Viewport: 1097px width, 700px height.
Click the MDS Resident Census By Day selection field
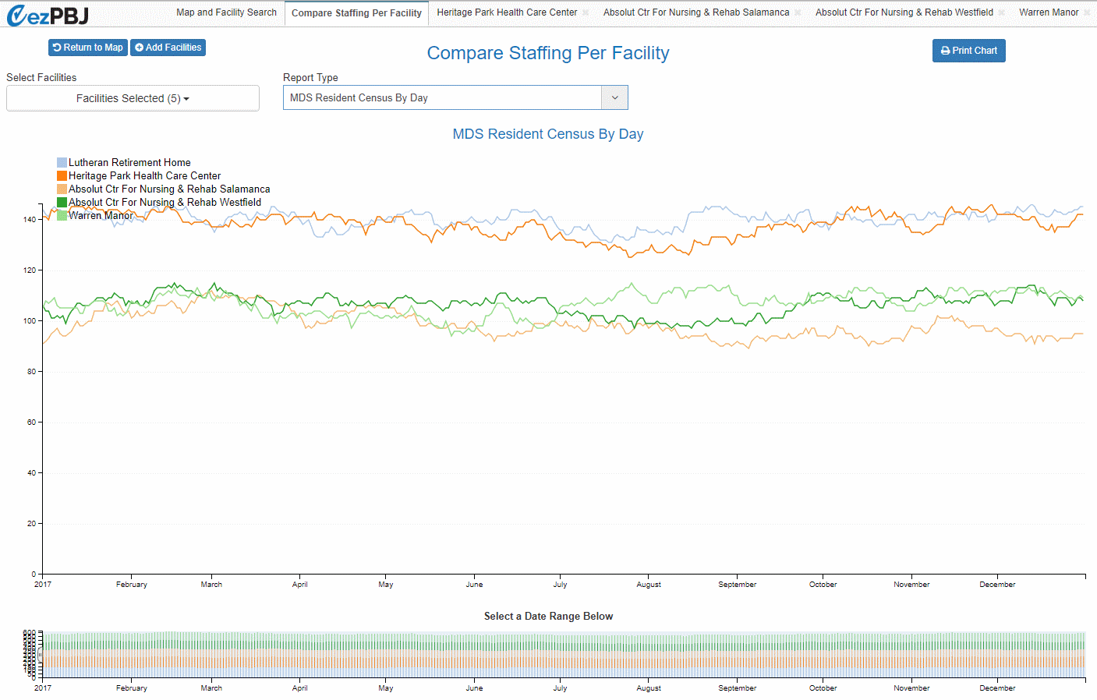[442, 97]
